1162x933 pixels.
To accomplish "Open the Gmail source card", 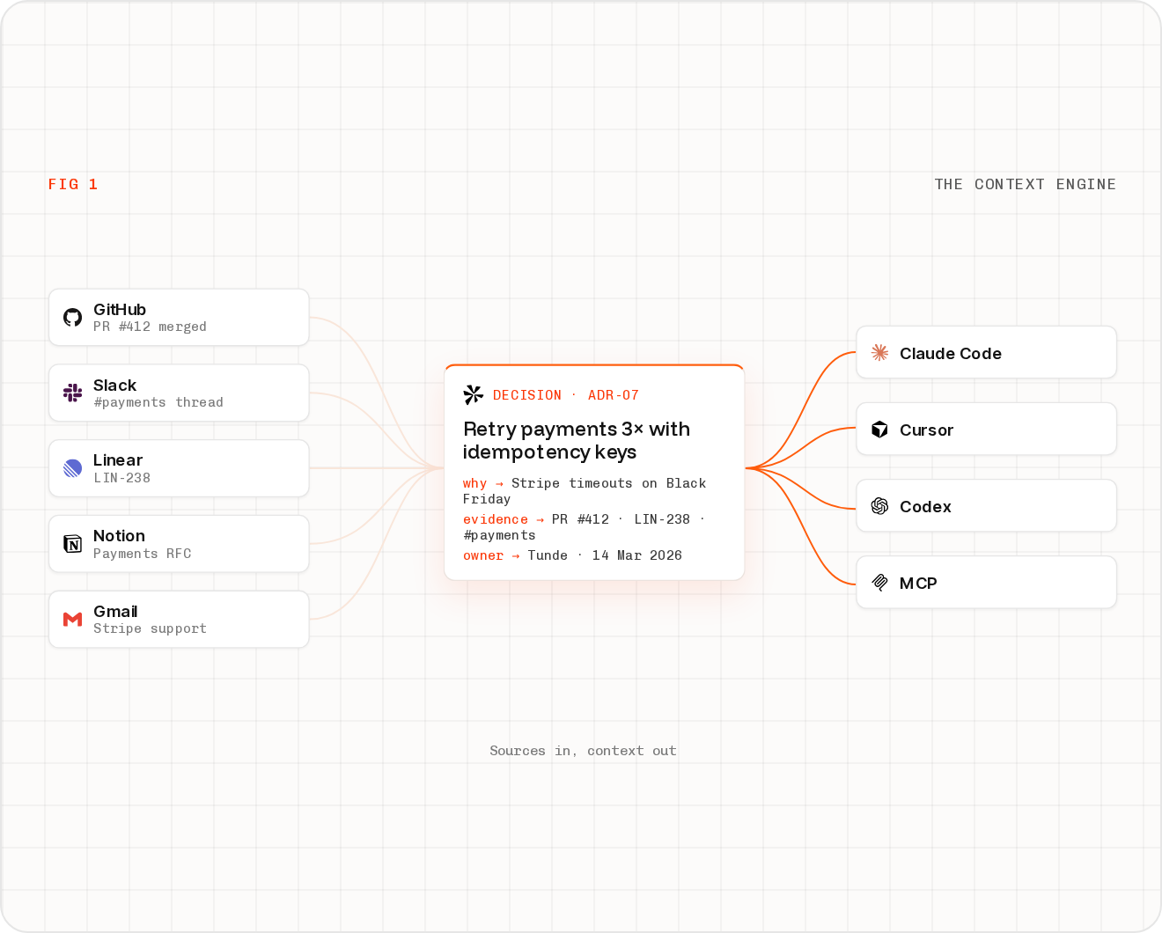I will coord(179,620).
